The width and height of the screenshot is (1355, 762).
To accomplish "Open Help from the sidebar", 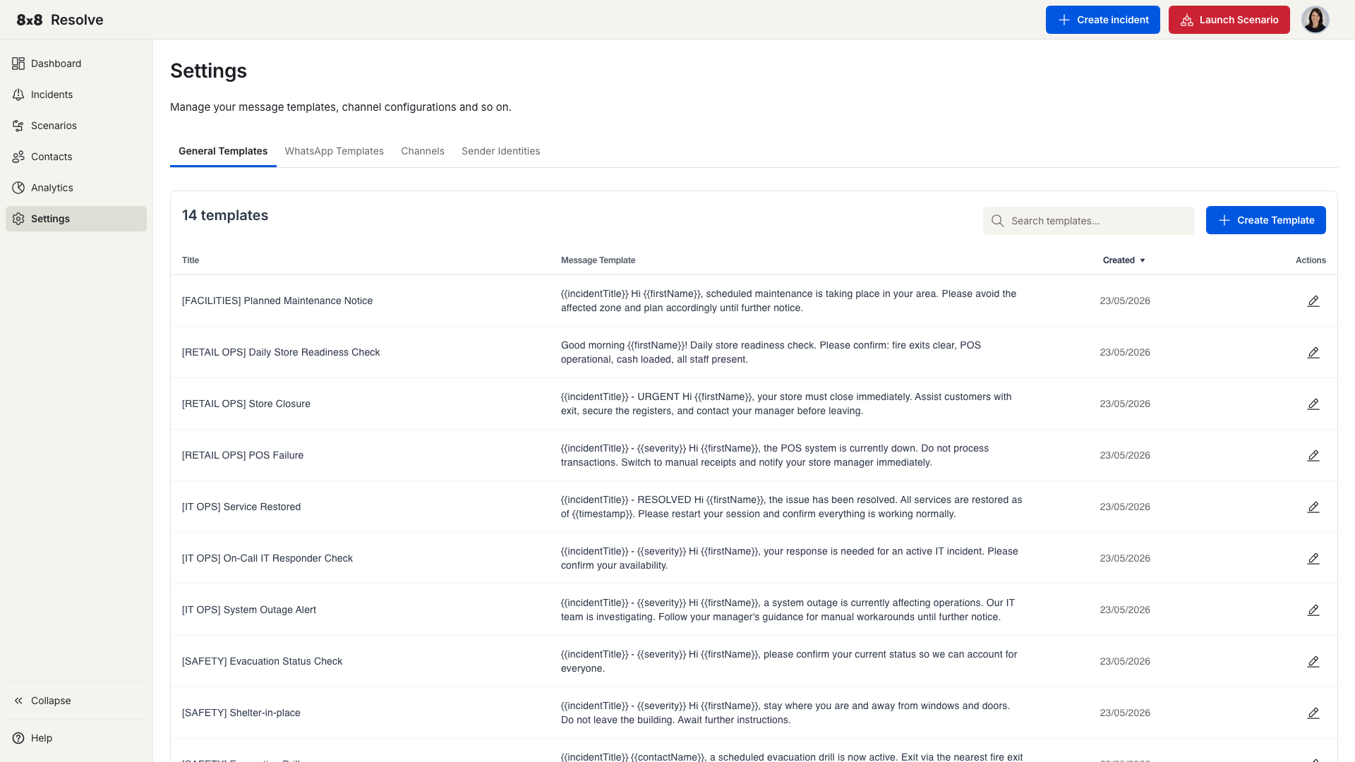I will [x=76, y=738].
